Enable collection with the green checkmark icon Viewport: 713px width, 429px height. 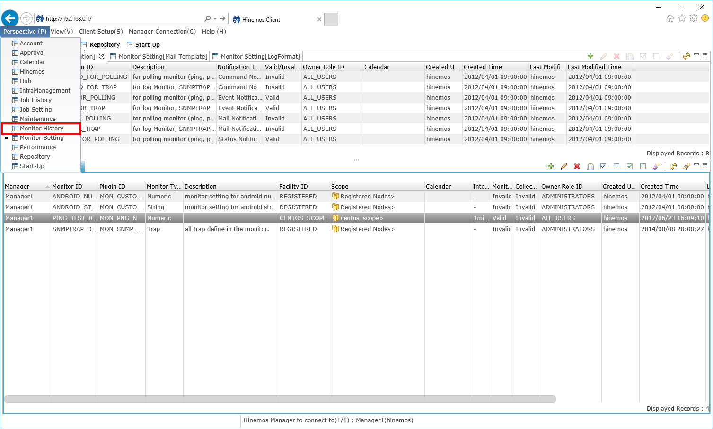coord(630,166)
